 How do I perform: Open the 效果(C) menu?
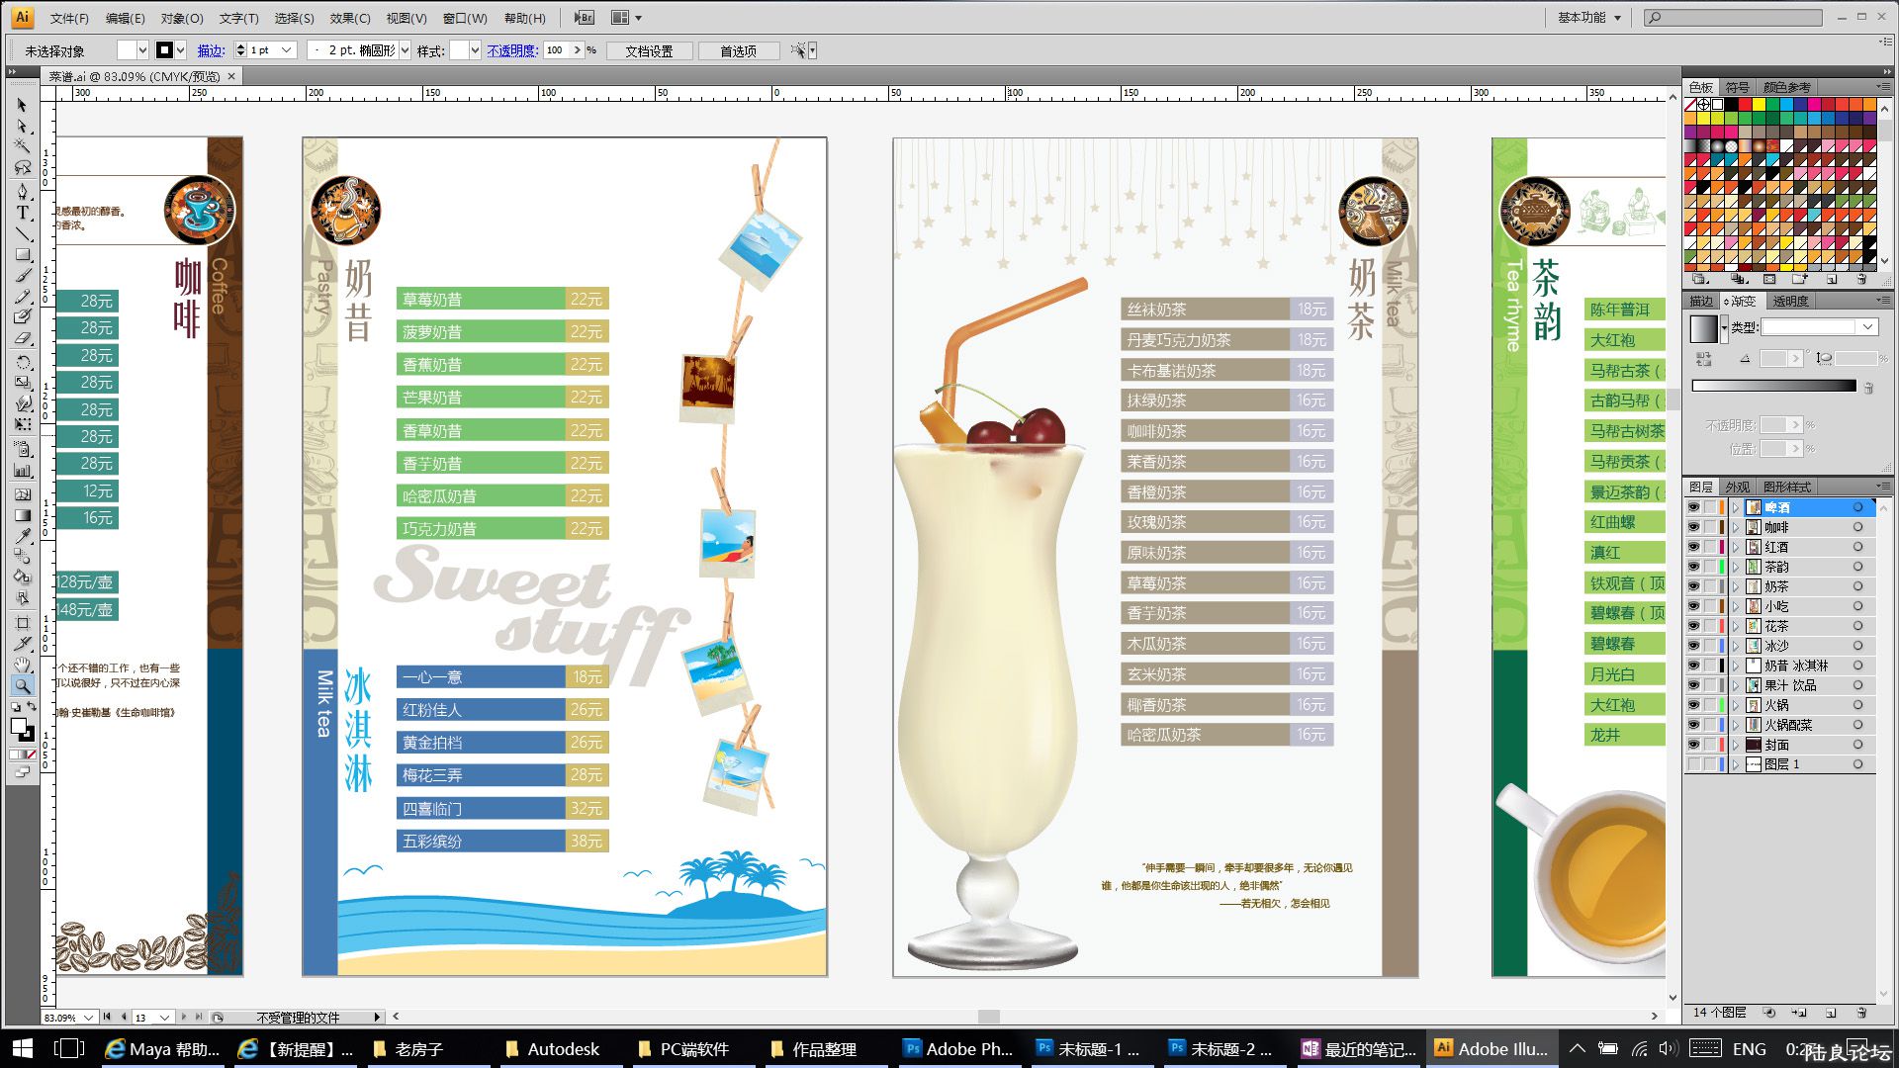[349, 18]
